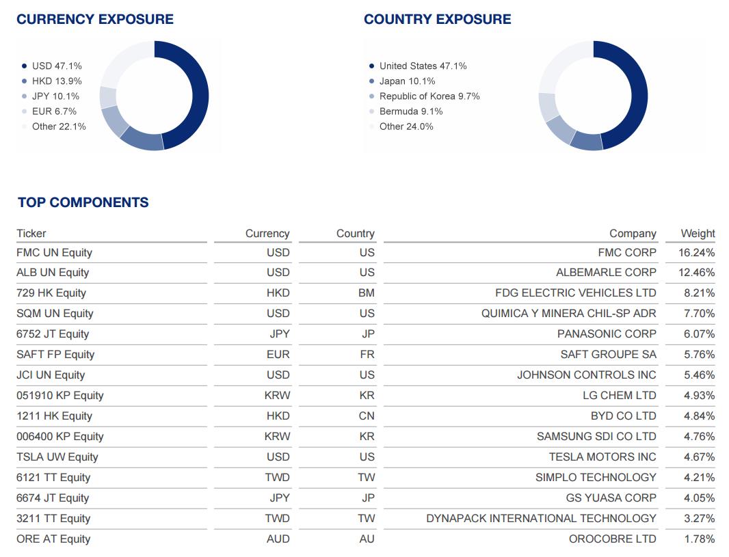Click the Ticker column header
The width and height of the screenshot is (729, 557).
[31, 233]
